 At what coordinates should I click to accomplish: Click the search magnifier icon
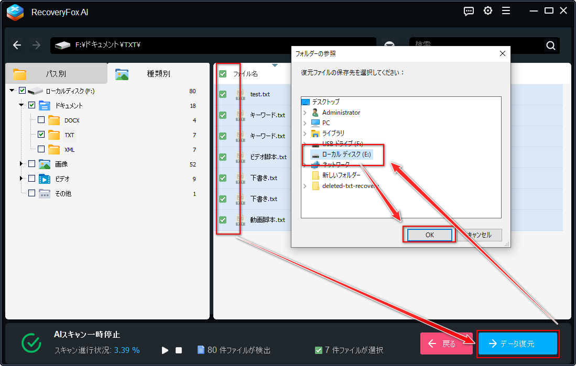point(550,46)
